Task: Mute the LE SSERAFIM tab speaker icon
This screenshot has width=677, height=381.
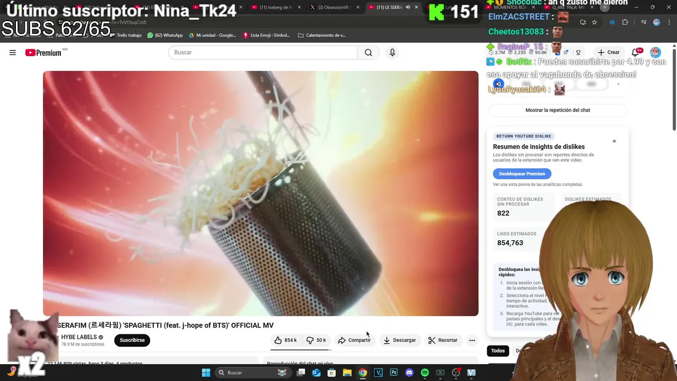Action: 408,7
